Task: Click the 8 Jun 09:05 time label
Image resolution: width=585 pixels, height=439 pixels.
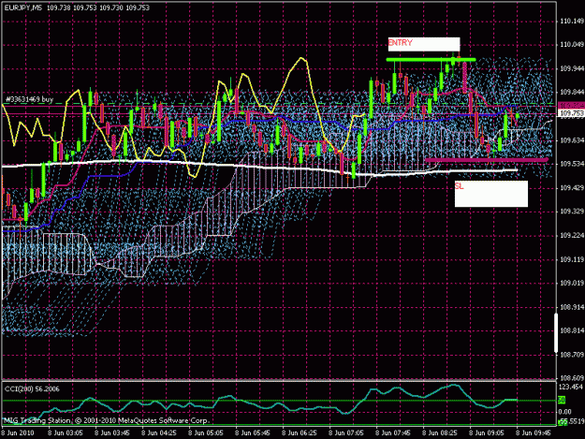Action: pyautogui.click(x=487, y=433)
